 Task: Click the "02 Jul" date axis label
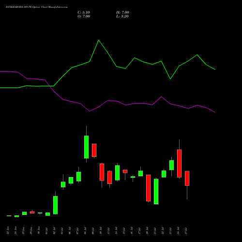pos(54,231)
